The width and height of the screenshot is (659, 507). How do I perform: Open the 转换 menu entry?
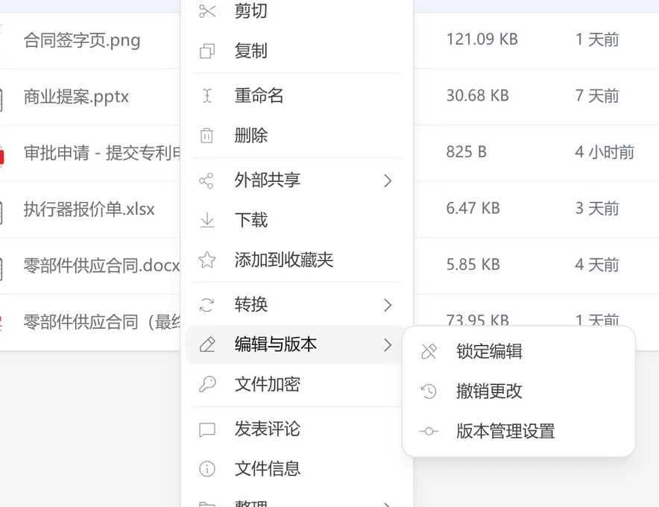pyautogui.click(x=297, y=305)
